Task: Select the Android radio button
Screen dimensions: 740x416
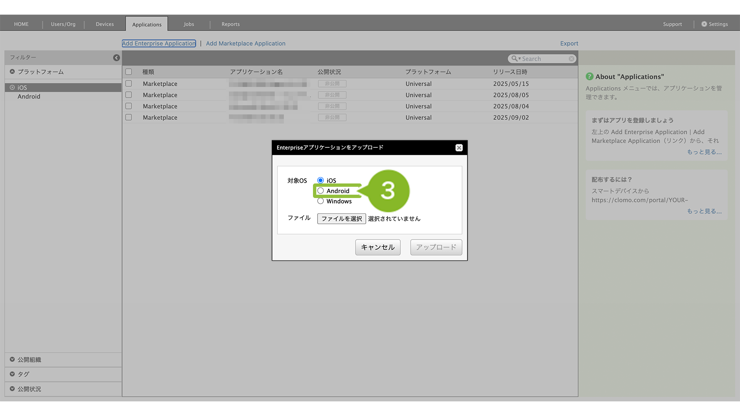Action: 320,191
